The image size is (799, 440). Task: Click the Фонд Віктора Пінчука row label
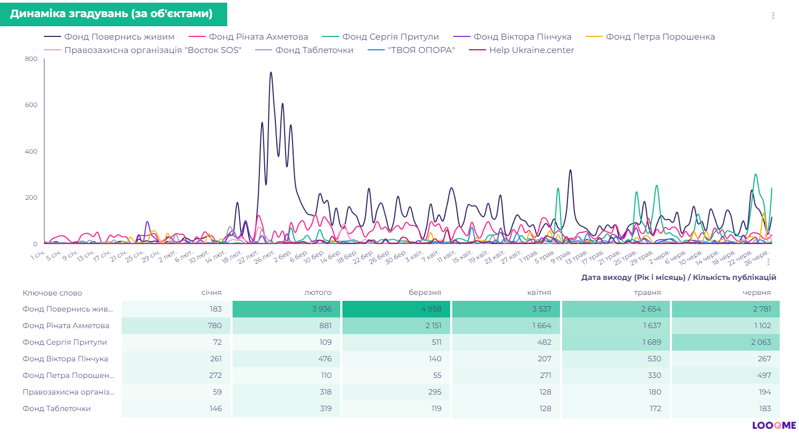click(65, 359)
